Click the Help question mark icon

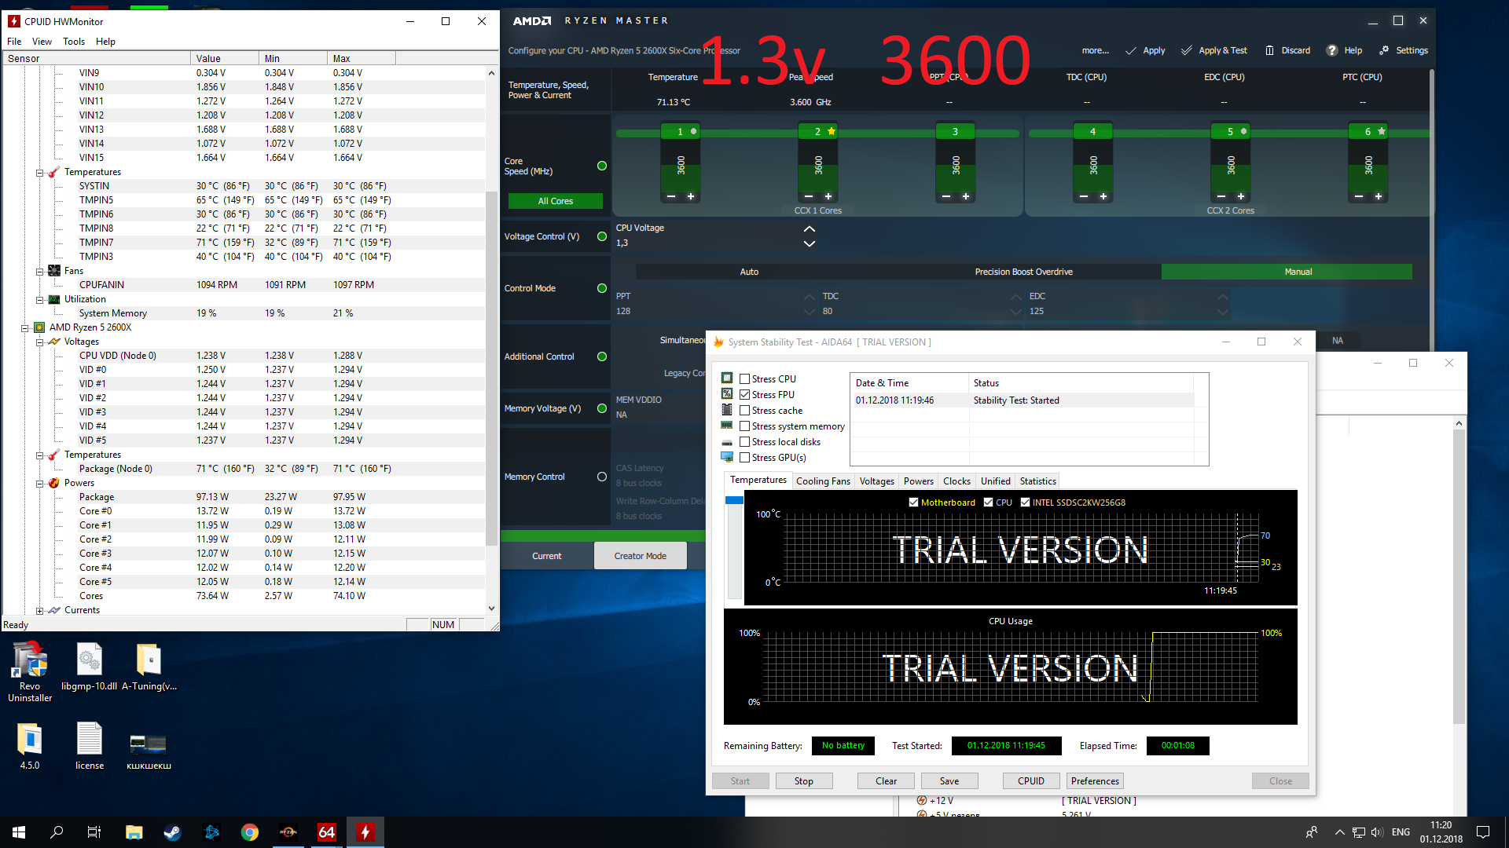click(1331, 50)
